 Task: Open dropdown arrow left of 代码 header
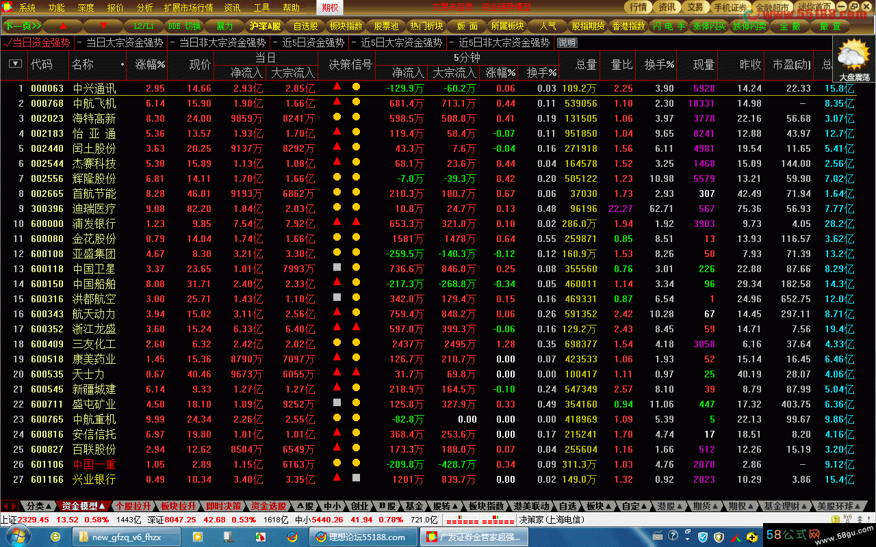[15, 64]
